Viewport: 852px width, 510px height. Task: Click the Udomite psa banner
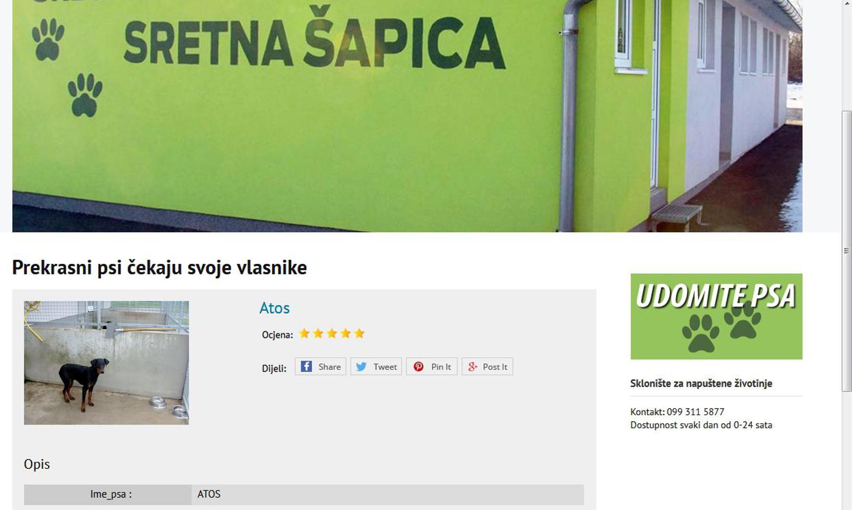click(x=716, y=316)
